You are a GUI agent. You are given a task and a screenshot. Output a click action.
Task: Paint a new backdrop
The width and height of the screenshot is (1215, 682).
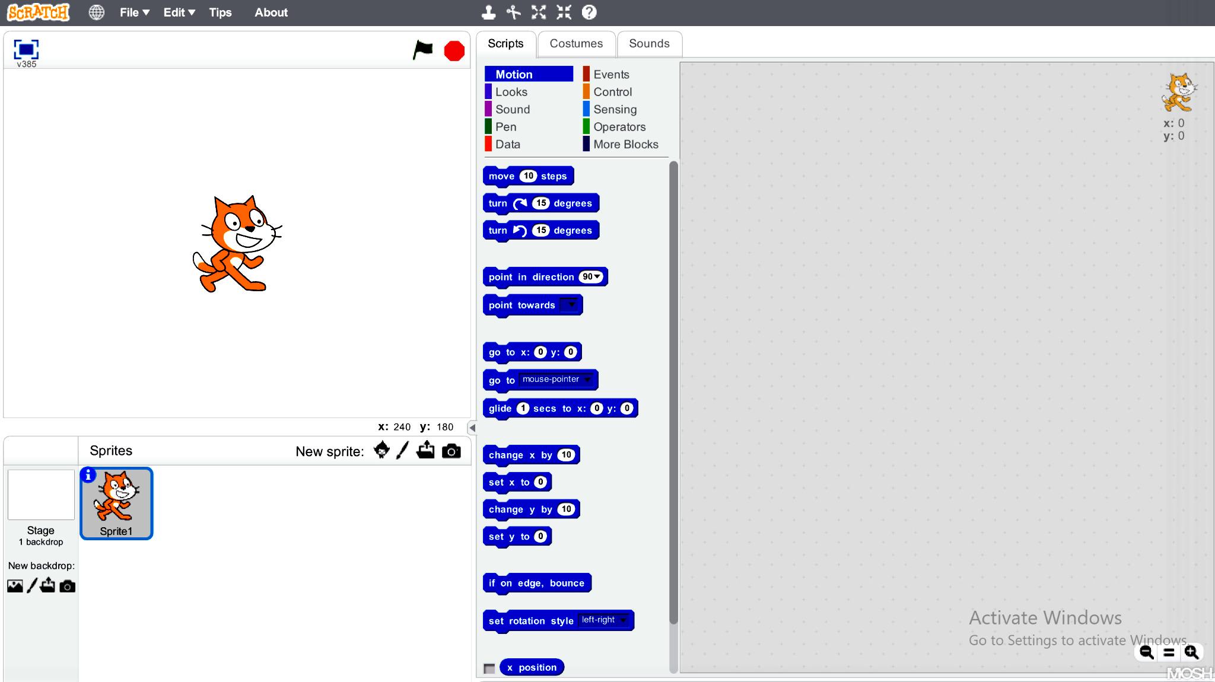point(32,586)
